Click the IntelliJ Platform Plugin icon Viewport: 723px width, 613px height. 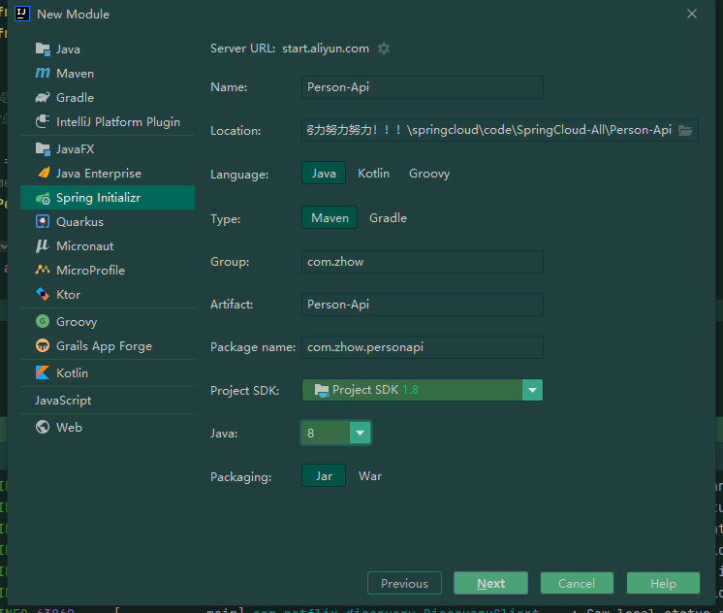43,121
